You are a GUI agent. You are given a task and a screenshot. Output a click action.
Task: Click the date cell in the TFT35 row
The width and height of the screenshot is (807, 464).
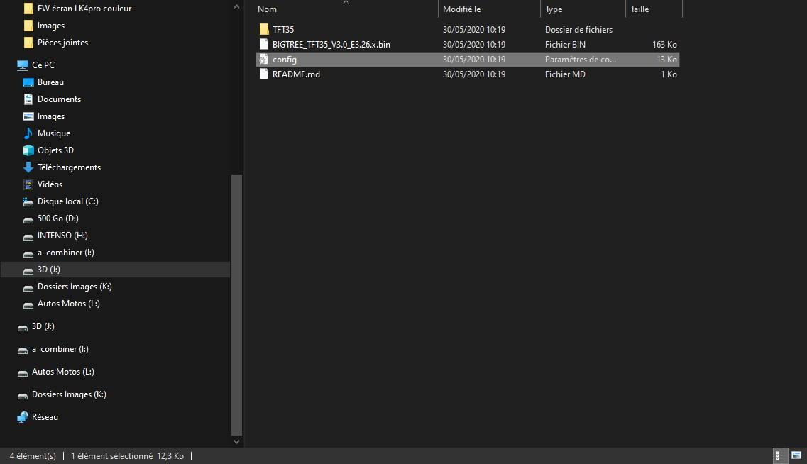tap(474, 29)
